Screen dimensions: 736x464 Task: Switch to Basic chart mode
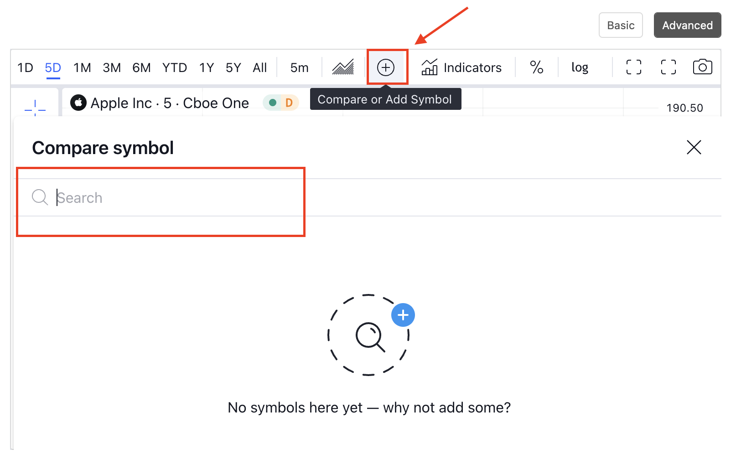620,25
